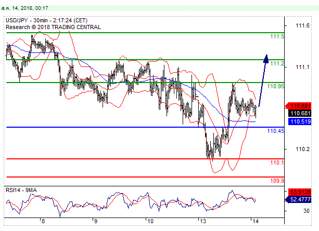Click the USD/JPY - 30min chart title
Screen dimensions: 319x231
47,20
